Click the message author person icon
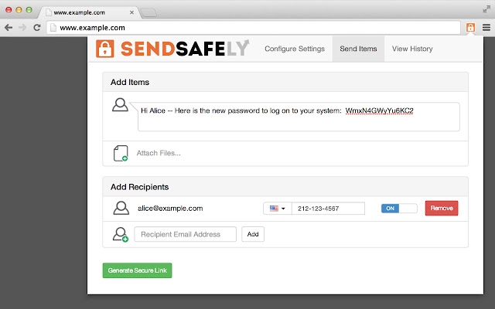This screenshot has height=309, width=495. pyautogui.click(x=120, y=105)
